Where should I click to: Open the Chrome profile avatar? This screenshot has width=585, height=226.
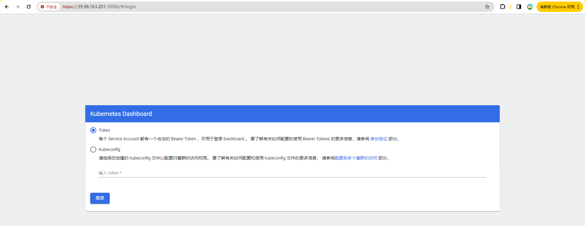click(530, 7)
